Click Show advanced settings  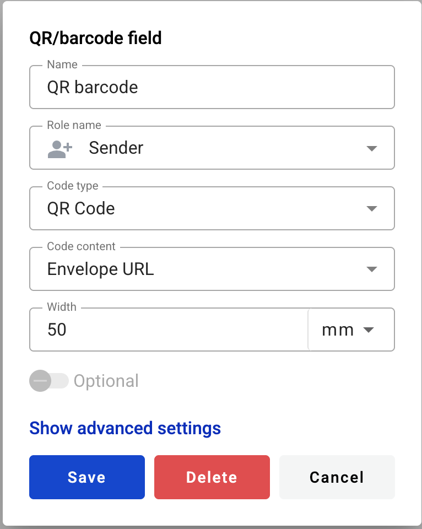tap(125, 428)
